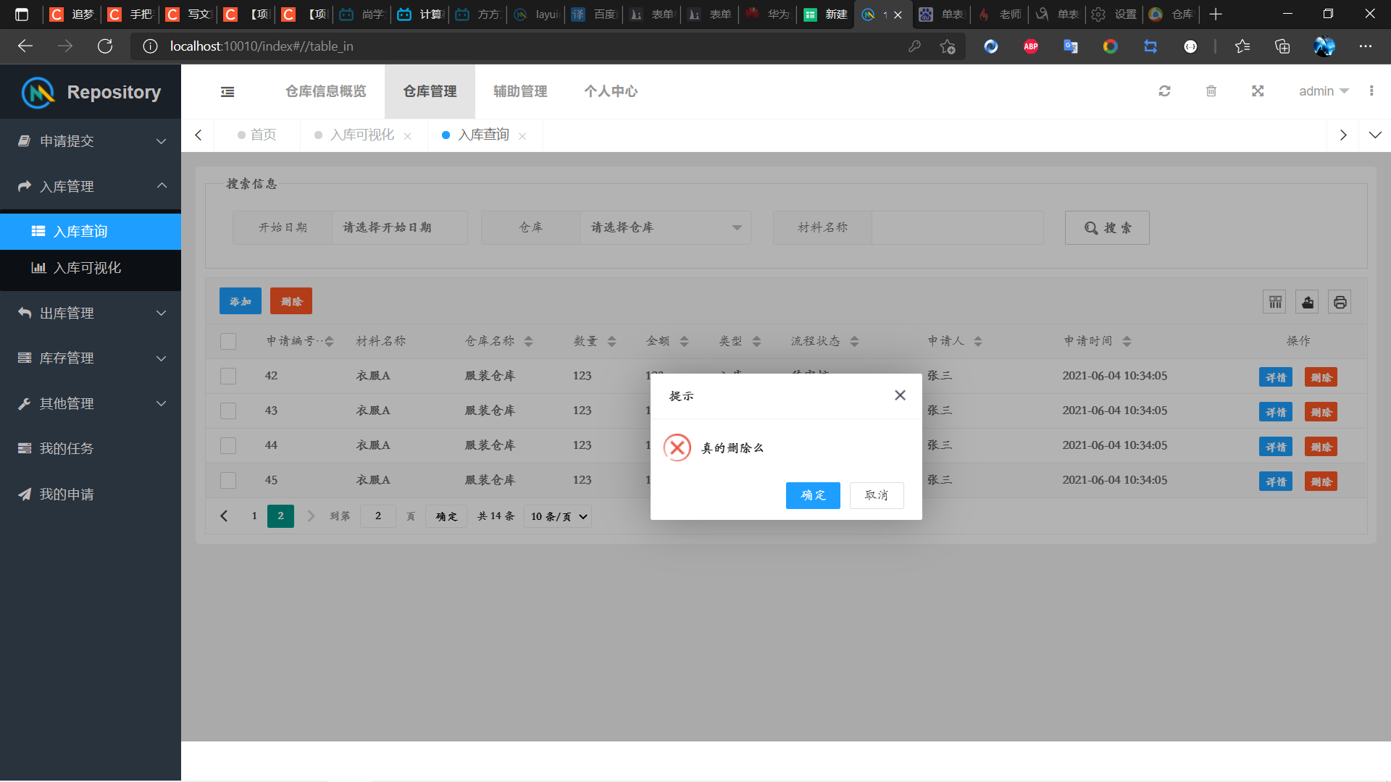Expand the 出库管理 sidebar menu

coord(91,314)
